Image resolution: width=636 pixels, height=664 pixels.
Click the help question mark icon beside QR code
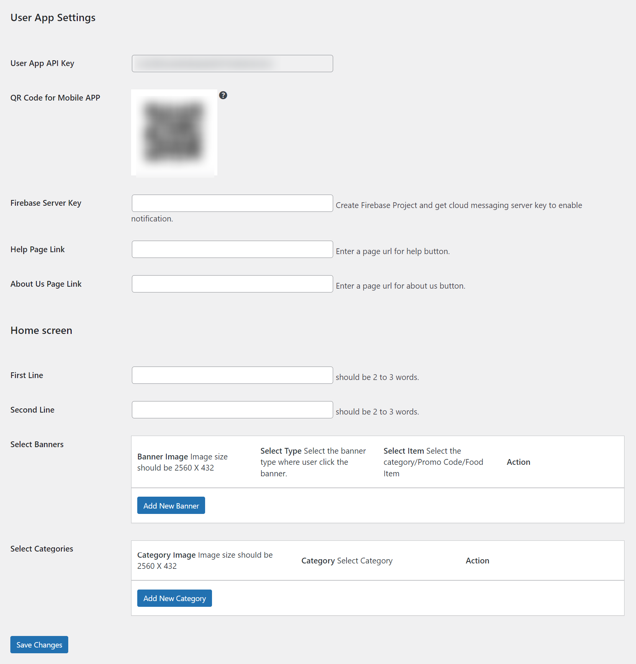tap(223, 95)
